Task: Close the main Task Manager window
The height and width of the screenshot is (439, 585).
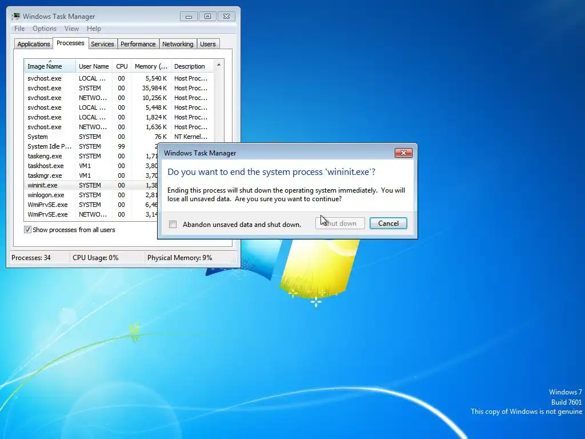Action: (226, 17)
